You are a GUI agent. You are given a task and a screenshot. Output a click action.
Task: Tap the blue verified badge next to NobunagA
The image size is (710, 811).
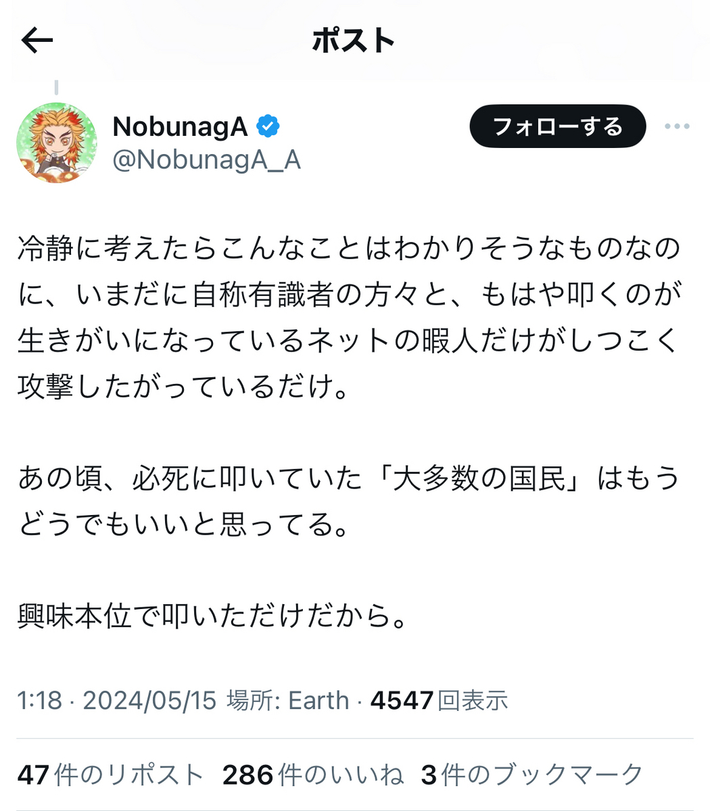pyautogui.click(x=268, y=126)
